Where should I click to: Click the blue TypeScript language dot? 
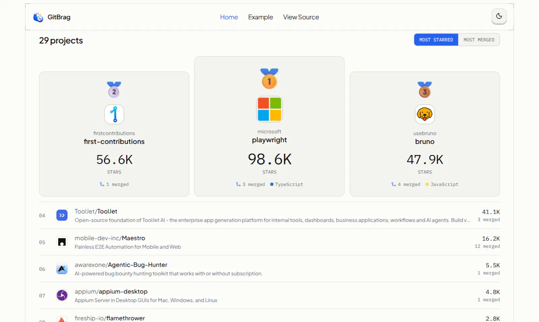click(x=272, y=184)
